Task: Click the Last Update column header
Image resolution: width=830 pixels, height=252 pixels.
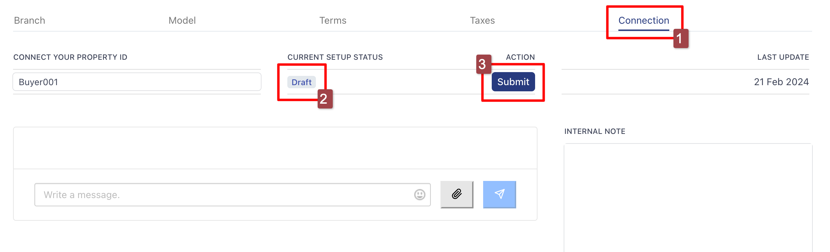Action: point(783,57)
